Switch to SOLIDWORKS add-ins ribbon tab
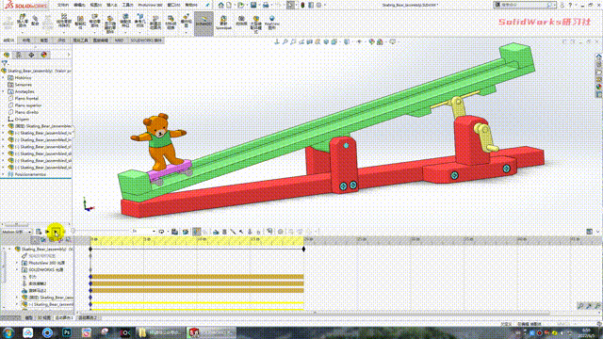This screenshot has width=603, height=339. pyautogui.click(x=146, y=40)
